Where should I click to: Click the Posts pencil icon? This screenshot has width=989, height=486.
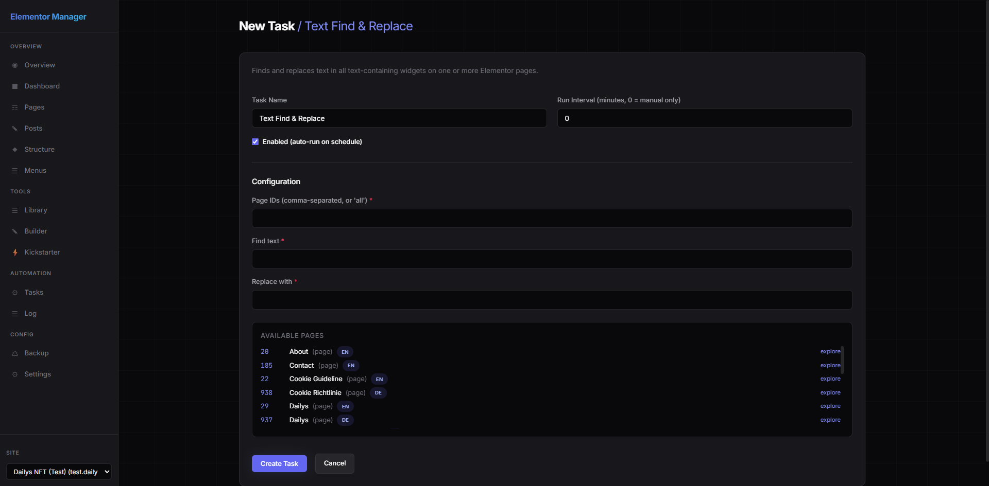(15, 129)
